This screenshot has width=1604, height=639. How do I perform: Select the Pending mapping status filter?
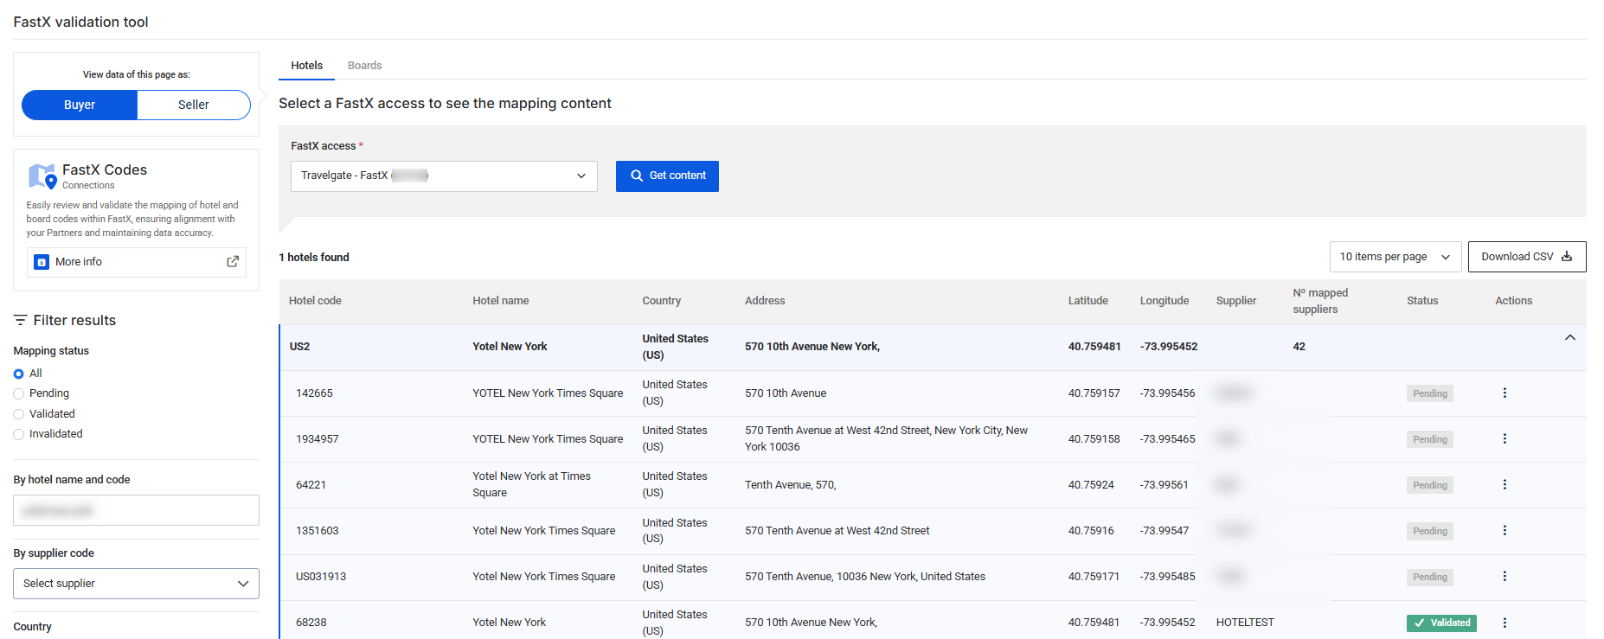point(19,394)
